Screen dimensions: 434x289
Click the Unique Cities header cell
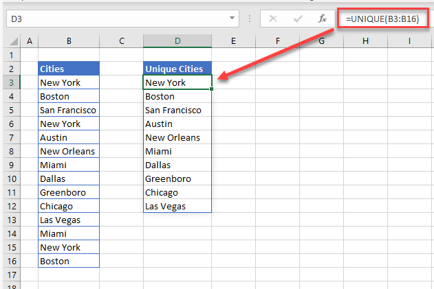coord(177,69)
